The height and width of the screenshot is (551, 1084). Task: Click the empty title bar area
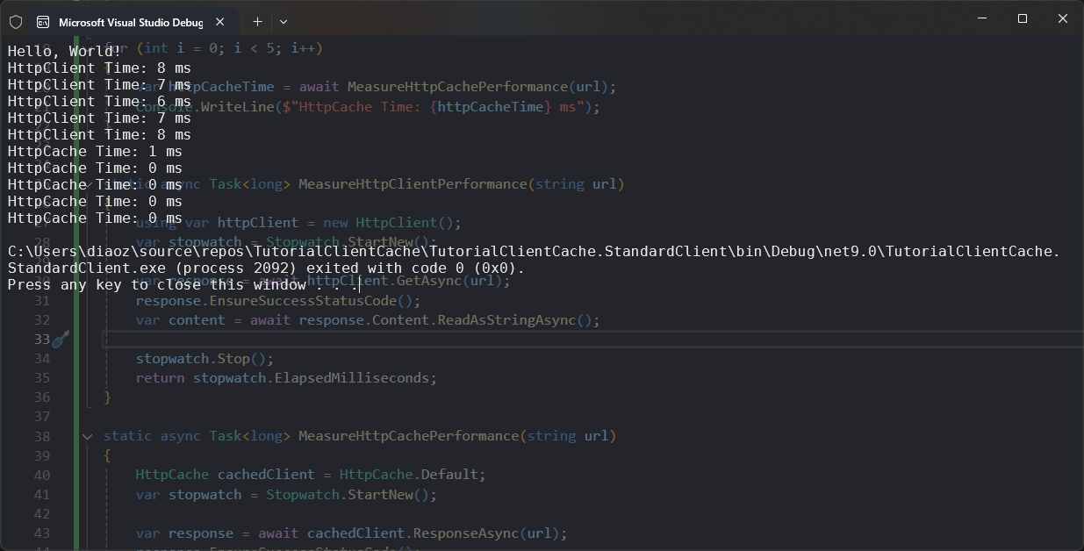coord(614,19)
